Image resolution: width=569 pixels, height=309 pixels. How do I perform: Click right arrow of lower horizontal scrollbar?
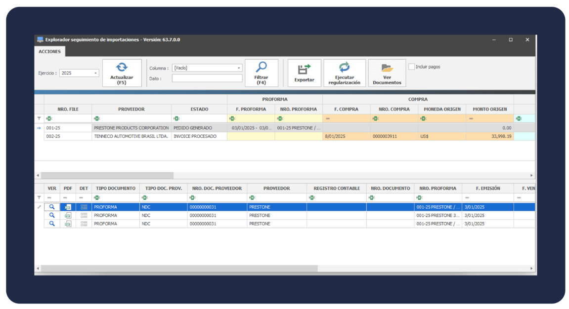[531, 269]
